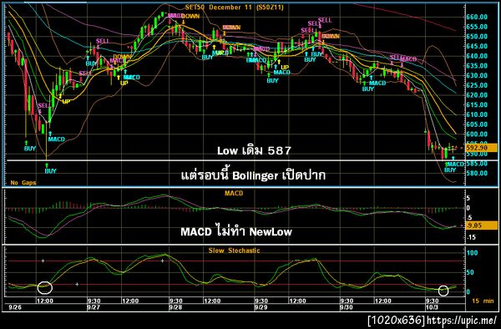Click the 9:30 time label above 9/30
501x329 pixels.
coord(347,301)
